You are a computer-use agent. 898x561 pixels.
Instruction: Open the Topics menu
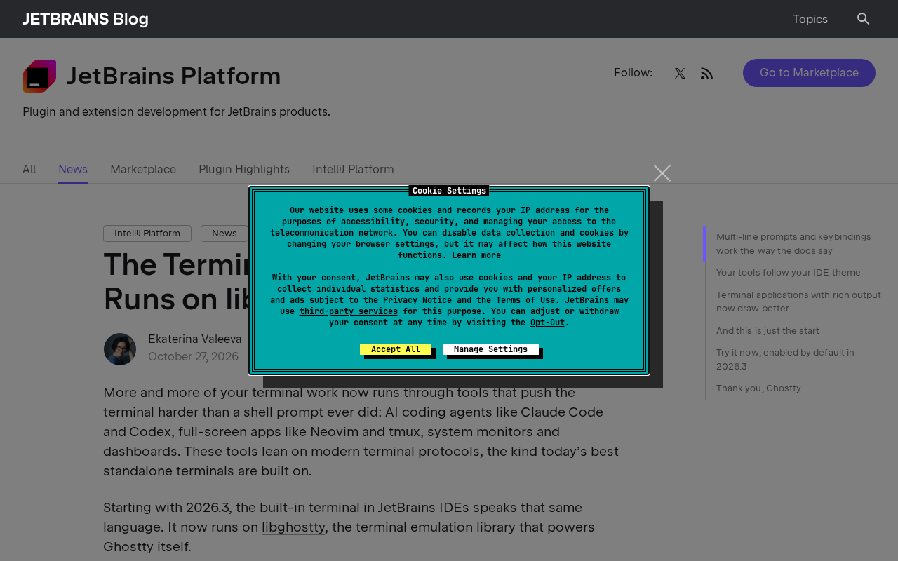point(810,19)
